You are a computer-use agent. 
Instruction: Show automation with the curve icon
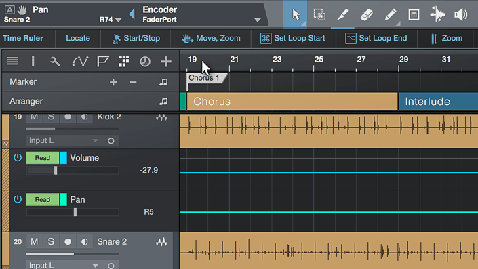click(80, 61)
